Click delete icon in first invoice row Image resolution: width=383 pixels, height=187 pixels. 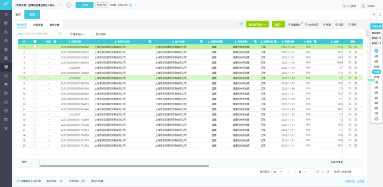(x=355, y=47)
